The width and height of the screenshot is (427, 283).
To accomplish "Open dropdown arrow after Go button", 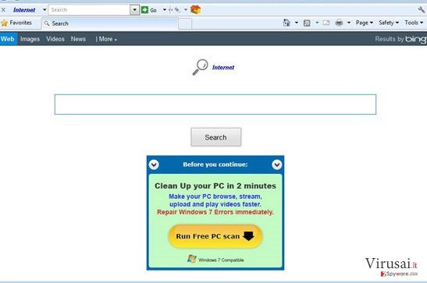I will pos(165,10).
